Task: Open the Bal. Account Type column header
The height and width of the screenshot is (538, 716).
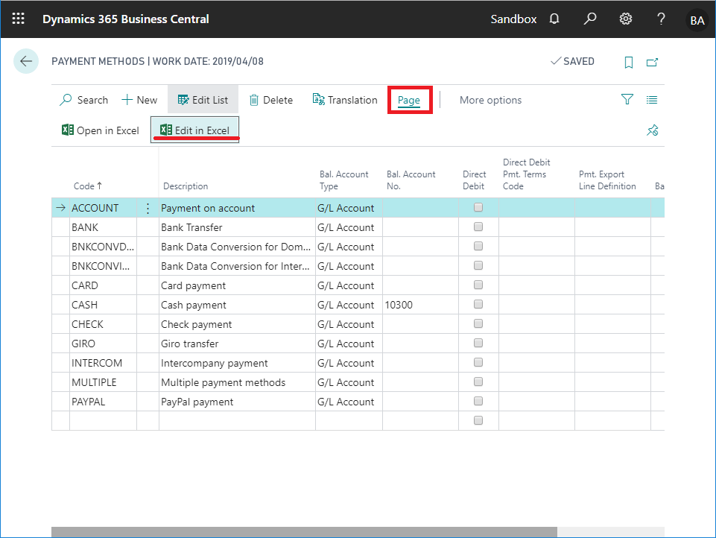Action: (x=344, y=180)
